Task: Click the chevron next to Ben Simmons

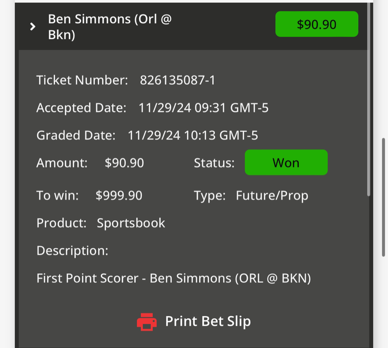Action: coord(32,26)
